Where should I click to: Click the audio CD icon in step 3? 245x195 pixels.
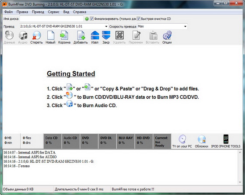tap(70, 104)
